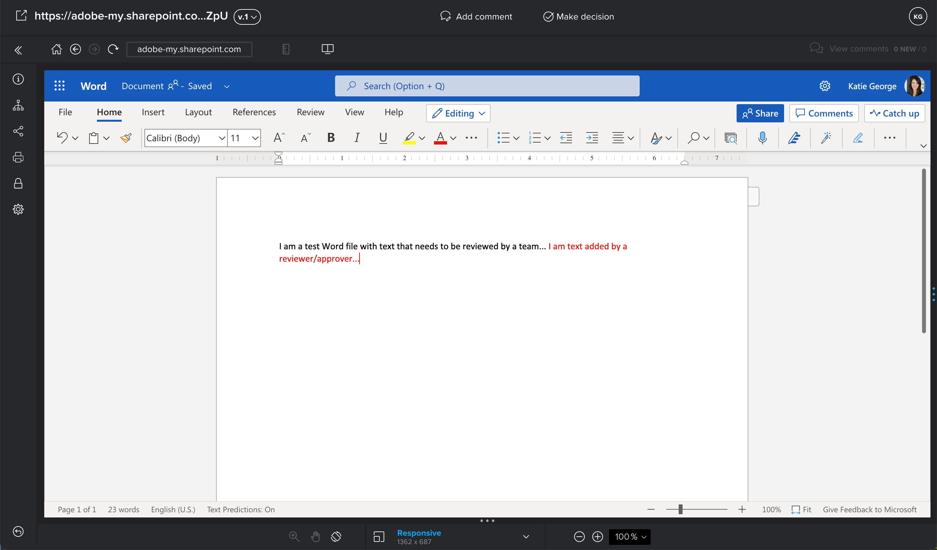Click the increase indent icon

click(x=591, y=138)
